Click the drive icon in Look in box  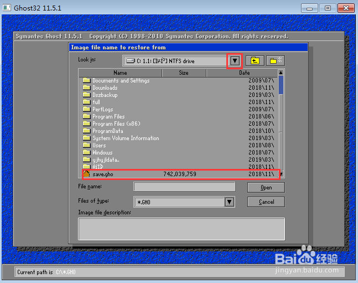click(x=131, y=61)
